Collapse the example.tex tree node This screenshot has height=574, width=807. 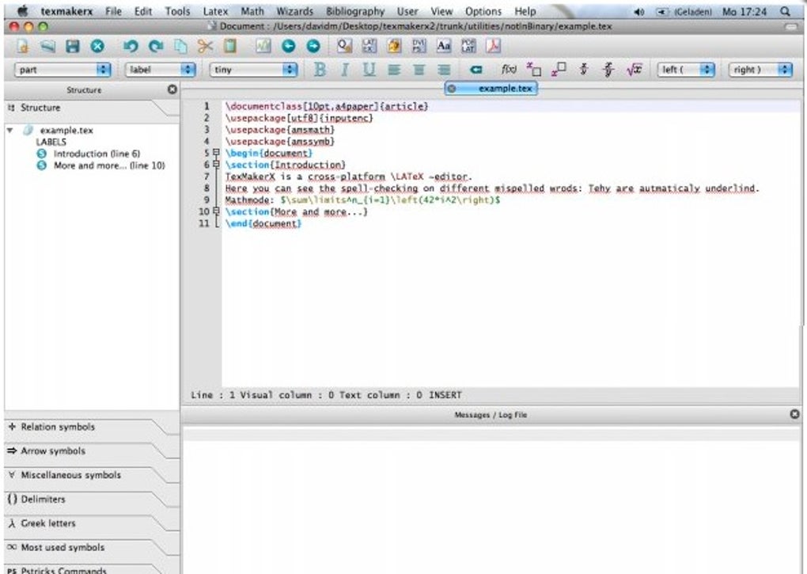10,131
